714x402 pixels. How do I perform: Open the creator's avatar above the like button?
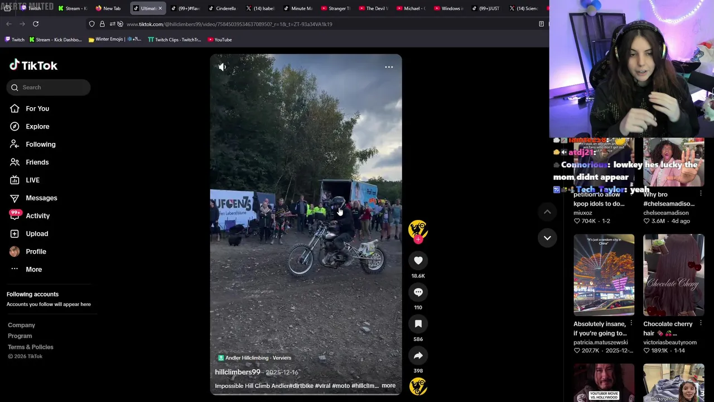pyautogui.click(x=418, y=229)
